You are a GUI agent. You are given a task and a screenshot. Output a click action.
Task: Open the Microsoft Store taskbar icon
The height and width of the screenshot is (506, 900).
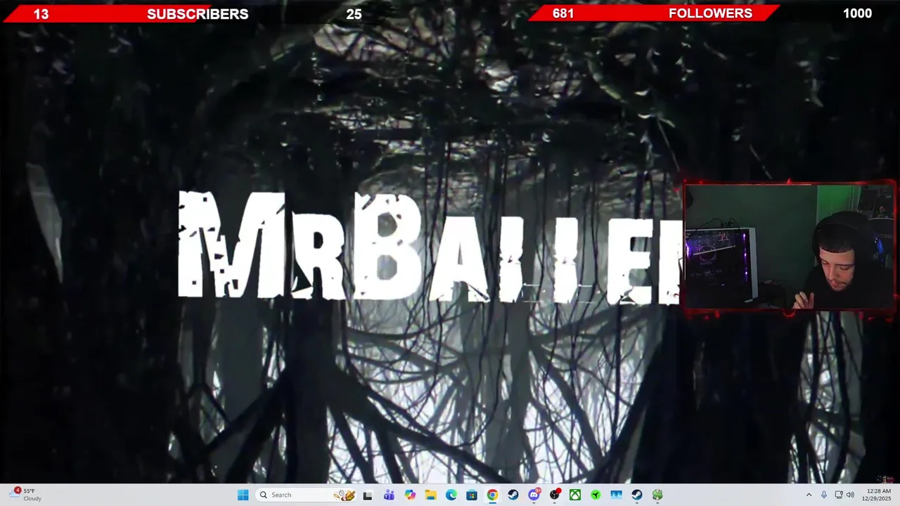click(x=472, y=495)
